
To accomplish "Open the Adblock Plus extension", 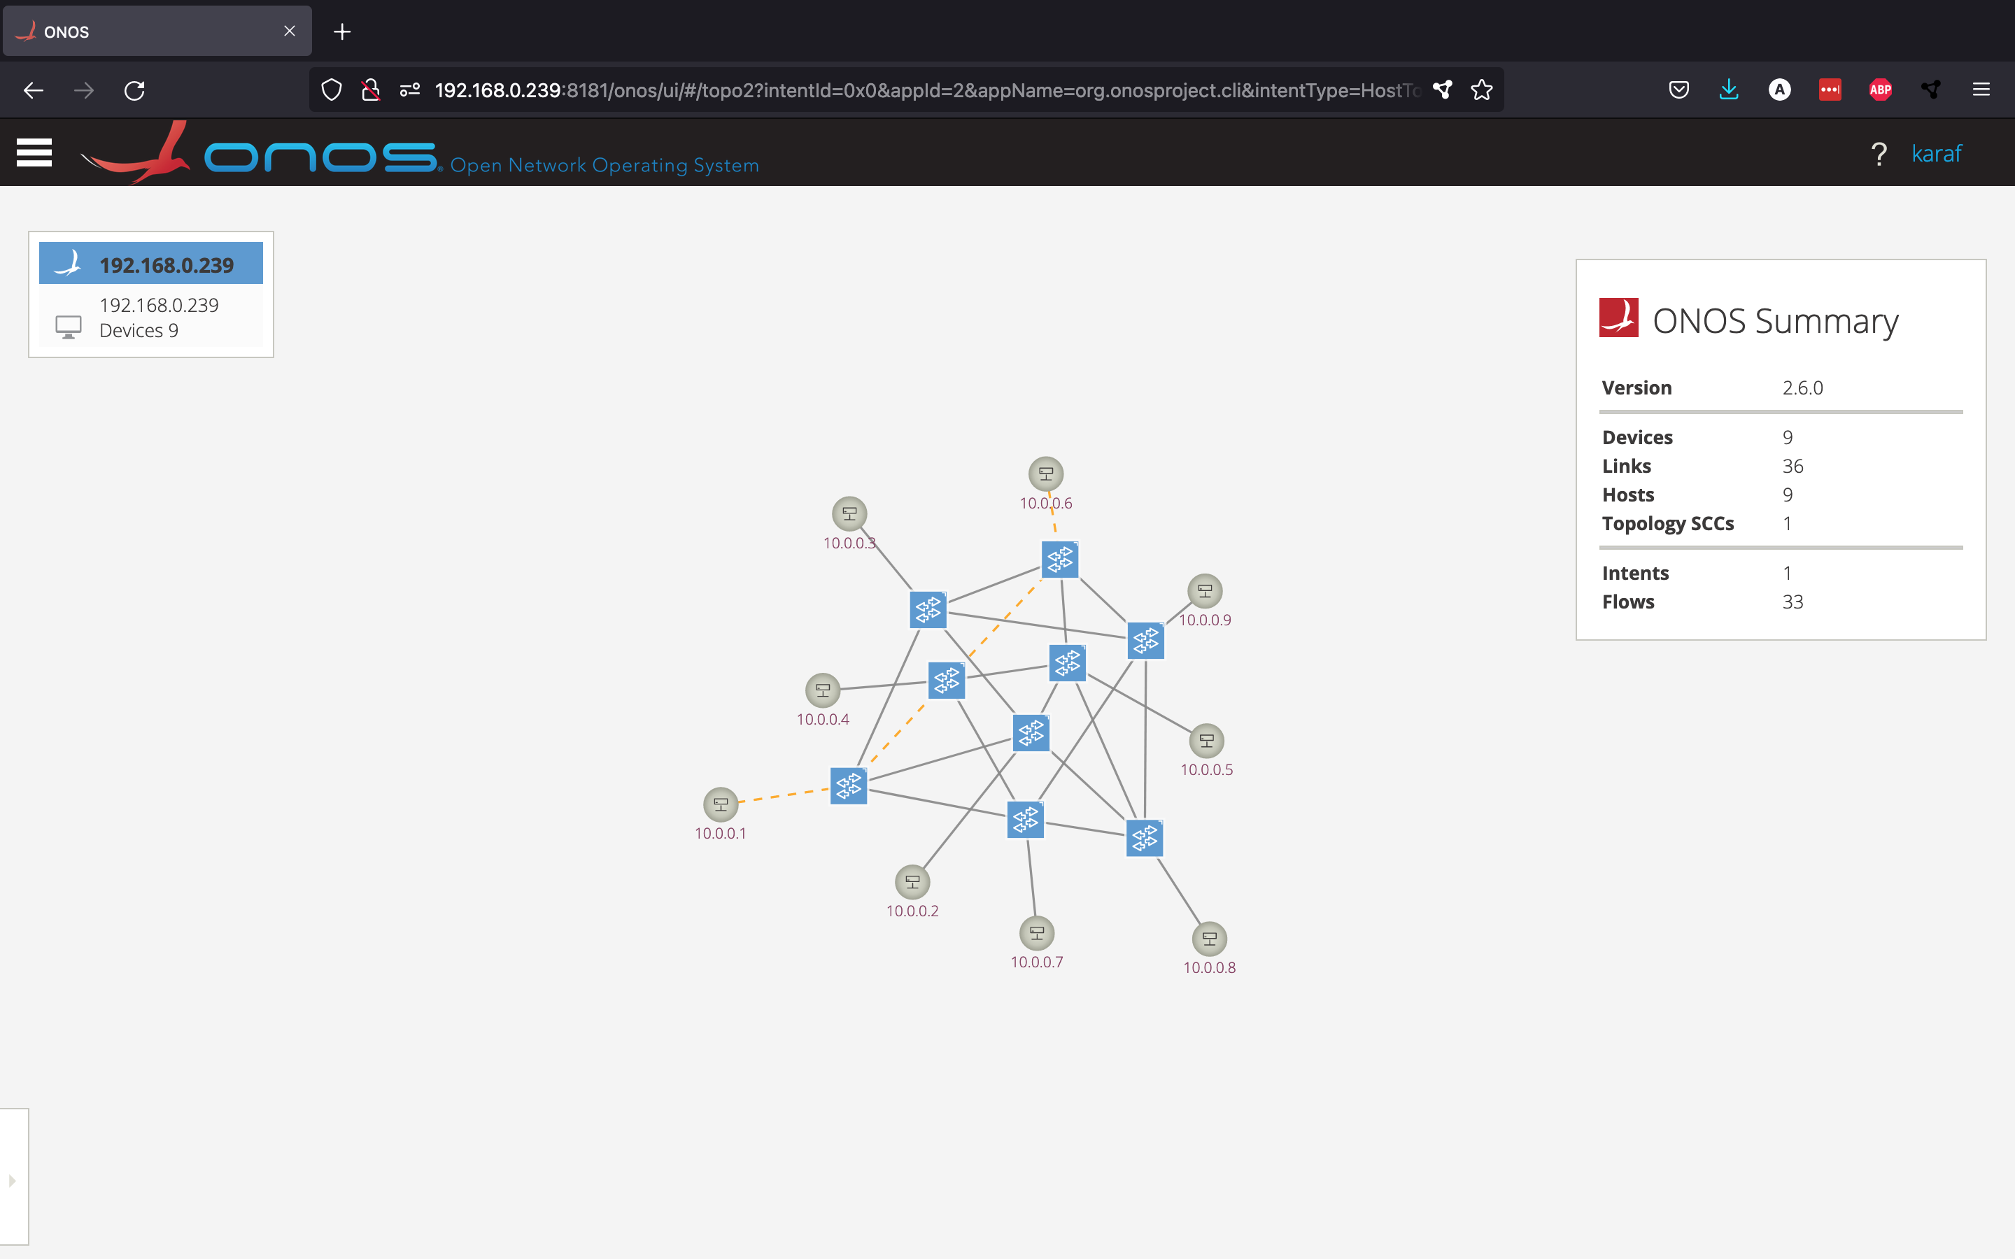I will tap(1880, 90).
